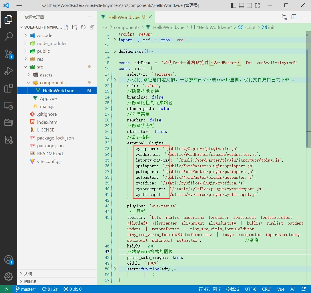The width and height of the screenshot is (311, 293).
Task: Split the editor to the right
Action: click(294, 17)
